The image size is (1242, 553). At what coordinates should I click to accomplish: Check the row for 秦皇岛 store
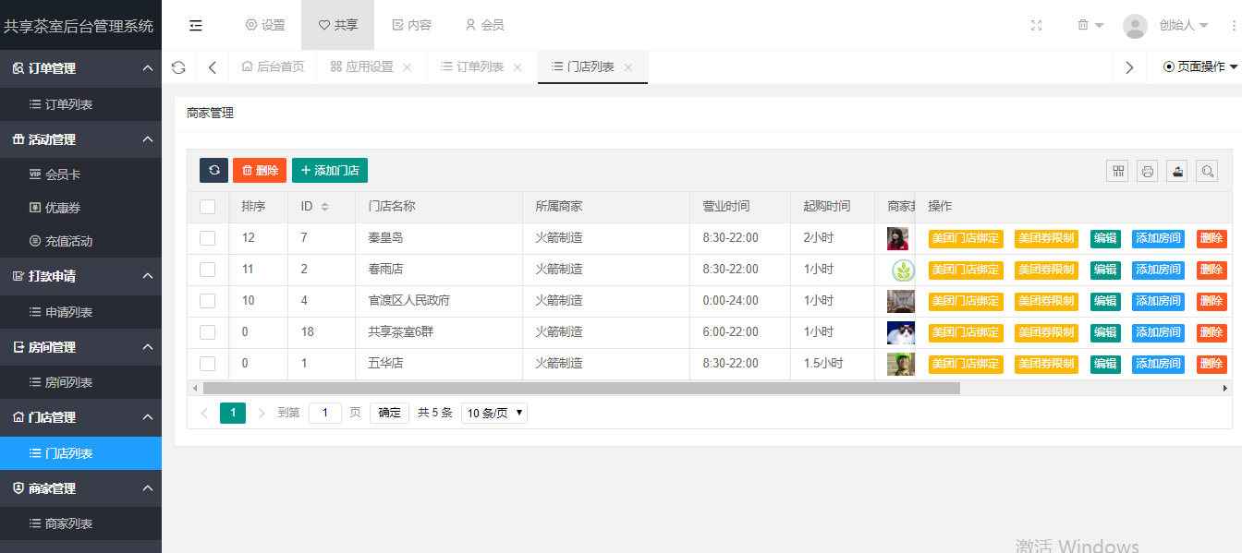(208, 238)
